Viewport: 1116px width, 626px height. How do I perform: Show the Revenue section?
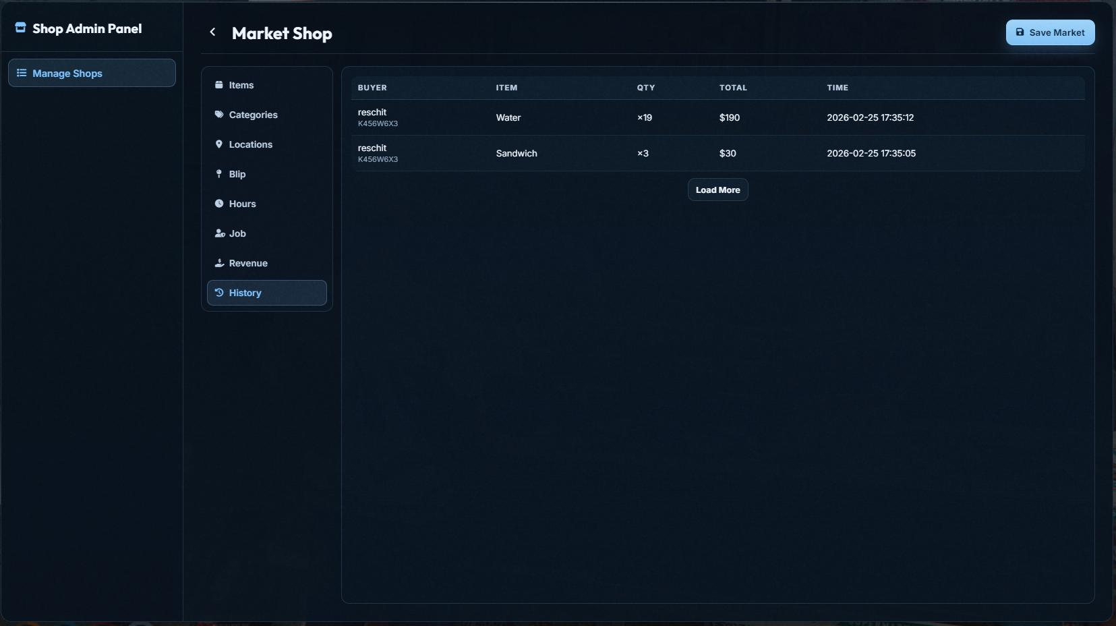pos(267,263)
